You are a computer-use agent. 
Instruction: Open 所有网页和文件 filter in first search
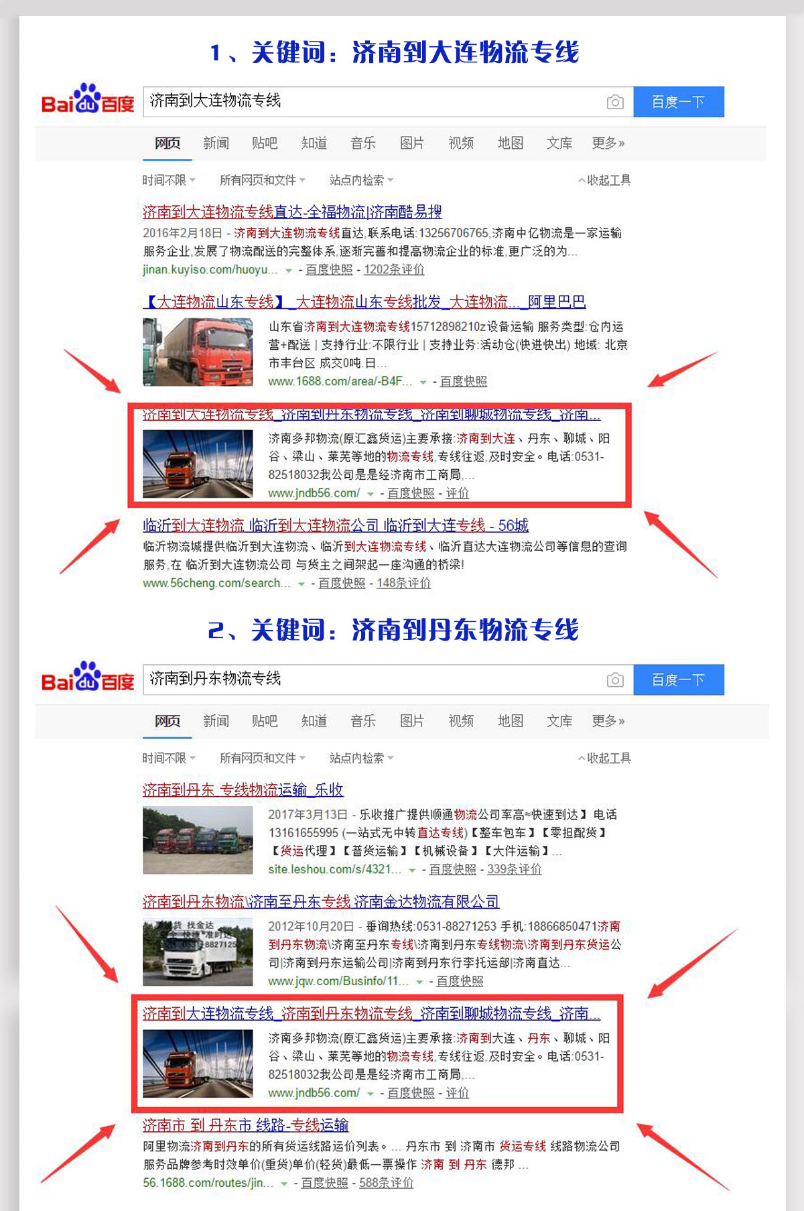[262, 180]
